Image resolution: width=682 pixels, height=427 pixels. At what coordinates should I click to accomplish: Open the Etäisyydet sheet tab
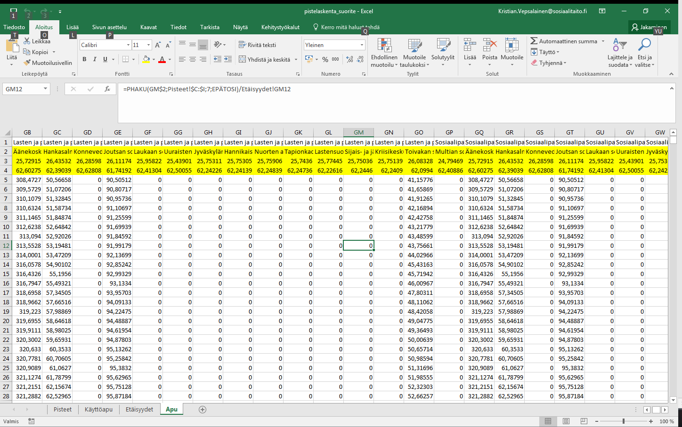pos(139,410)
